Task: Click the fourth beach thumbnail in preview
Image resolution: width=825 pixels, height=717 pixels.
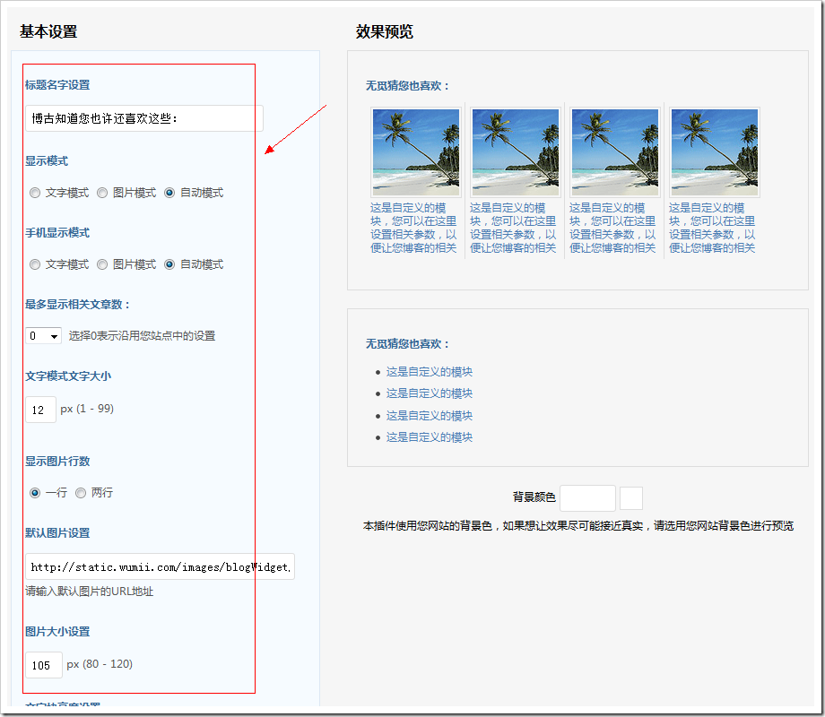Action: pos(715,152)
